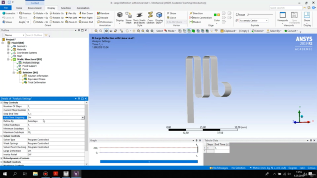Viewport: 317px width, 178px height.
Task: Adjust the Explode slider
Action: pos(260,14)
